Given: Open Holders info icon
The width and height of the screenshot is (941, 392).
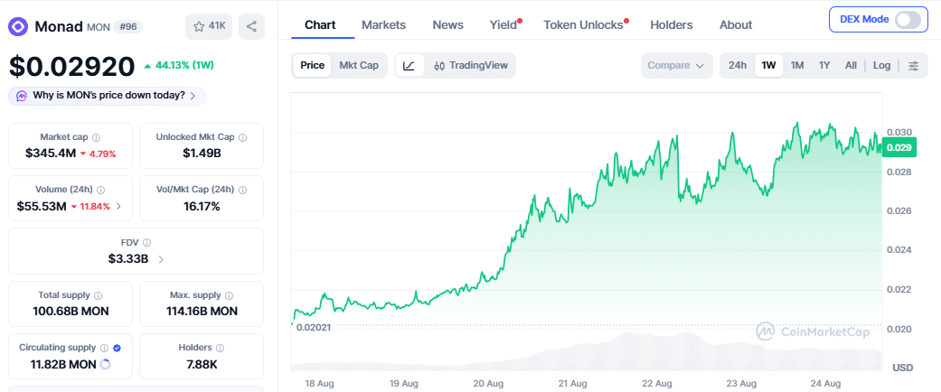Looking at the screenshot, I should pyautogui.click(x=221, y=348).
